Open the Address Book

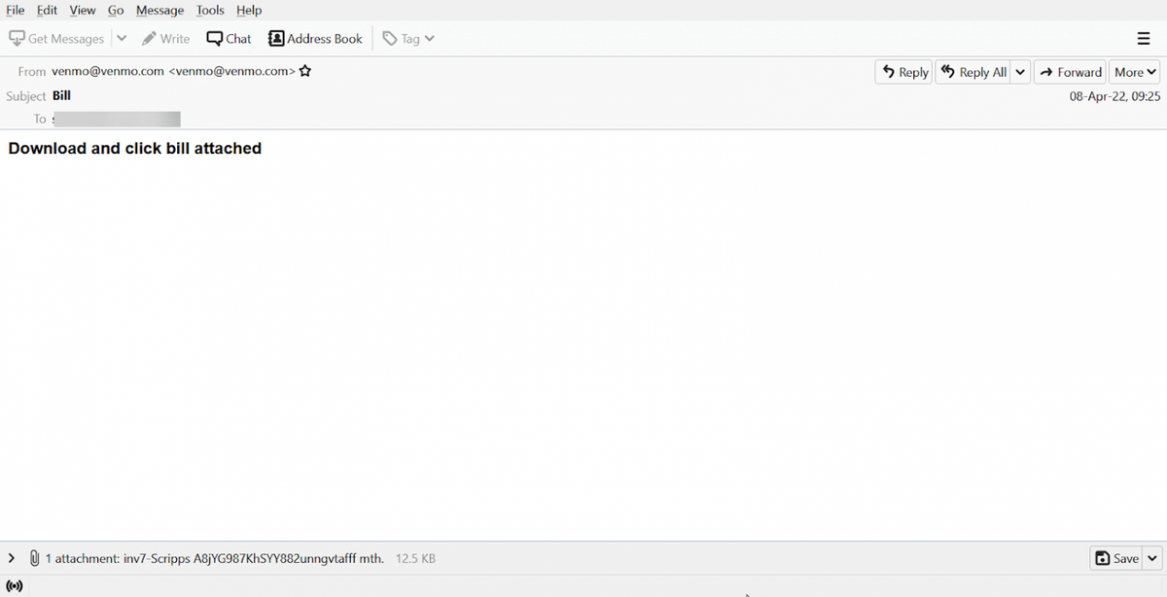[x=315, y=38]
